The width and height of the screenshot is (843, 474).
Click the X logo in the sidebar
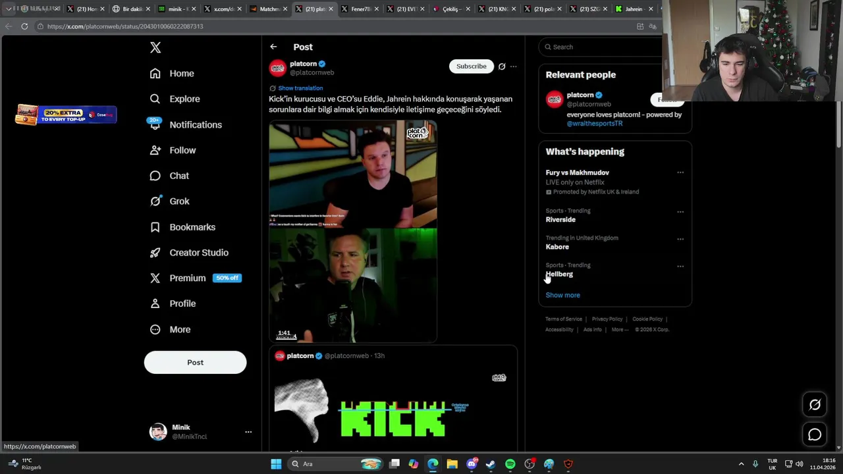155,47
